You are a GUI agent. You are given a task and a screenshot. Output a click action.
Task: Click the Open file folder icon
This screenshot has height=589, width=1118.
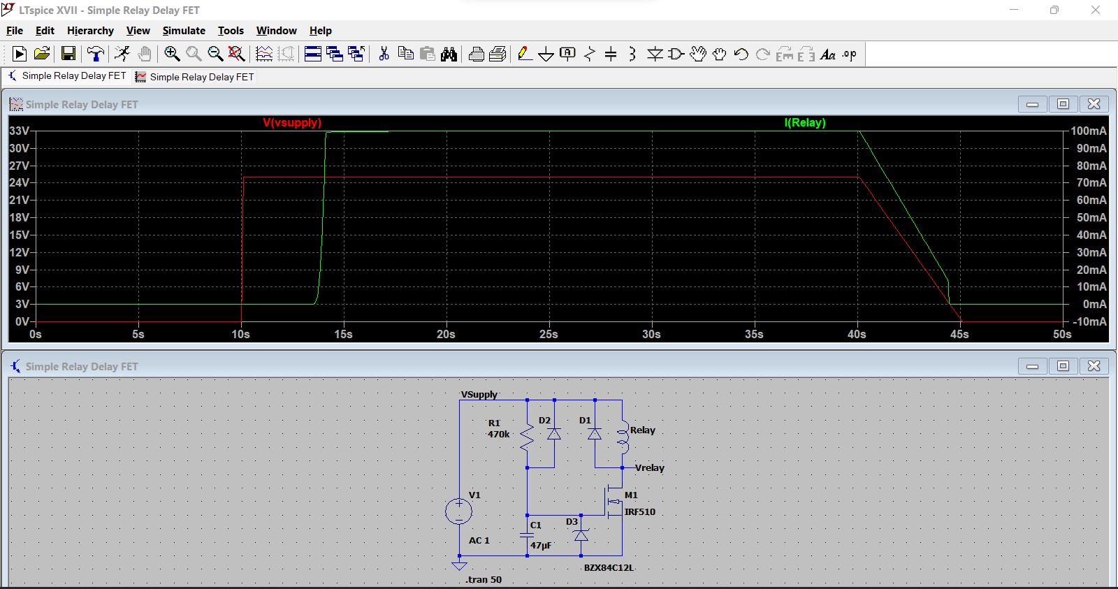pos(42,54)
